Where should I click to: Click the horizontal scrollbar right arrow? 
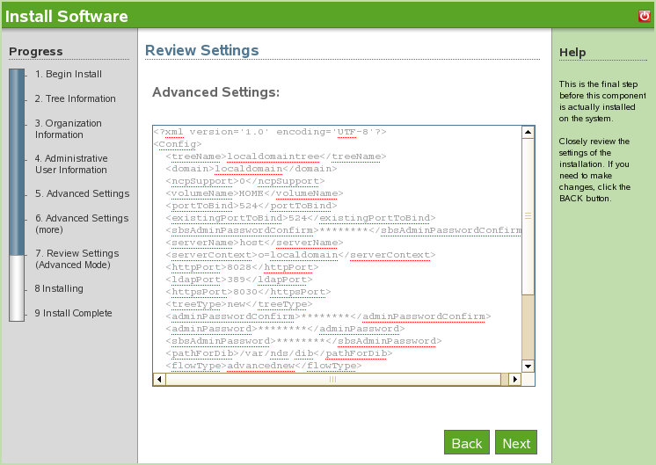(x=514, y=379)
